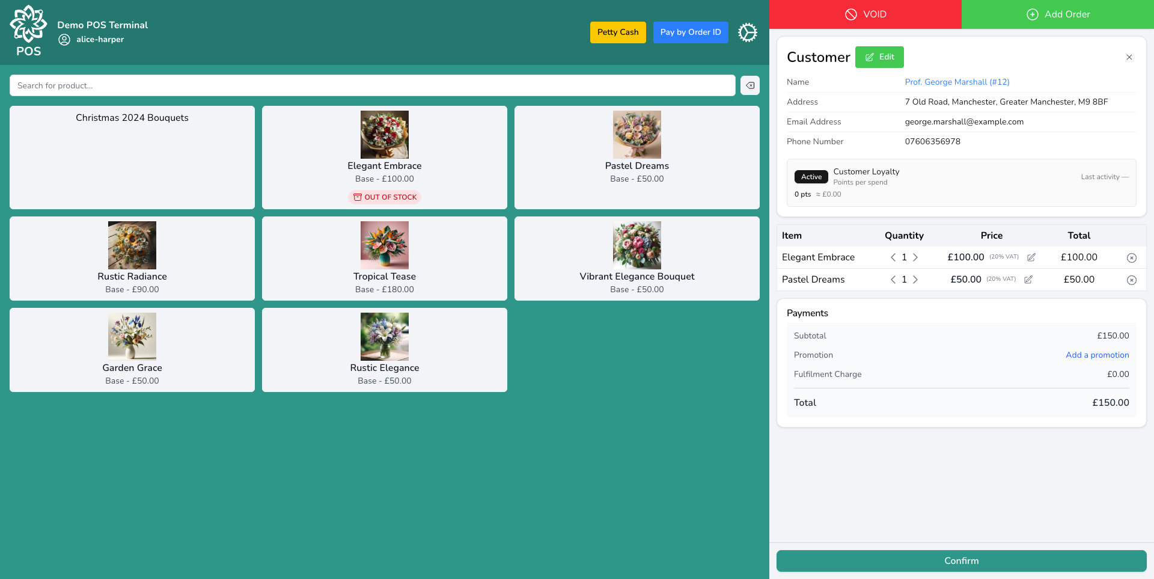Decrease Pastel Dreams quantity with left chevron
The width and height of the screenshot is (1154, 579).
tap(893, 280)
